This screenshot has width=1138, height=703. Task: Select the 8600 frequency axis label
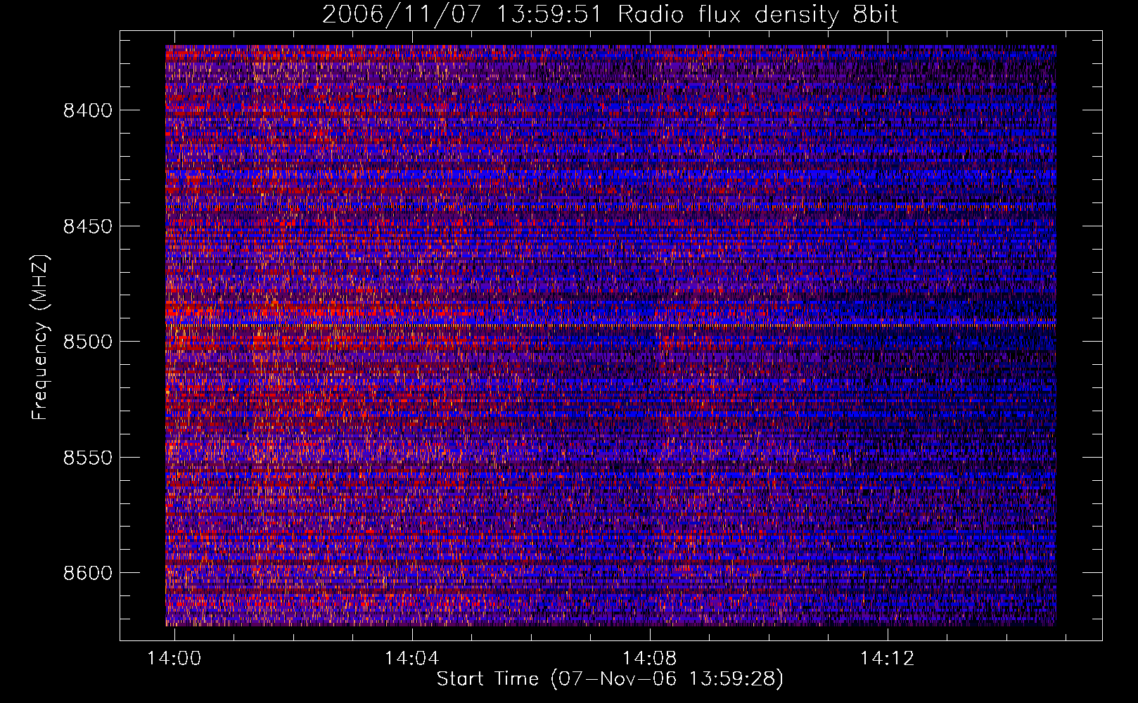pyautogui.click(x=88, y=573)
